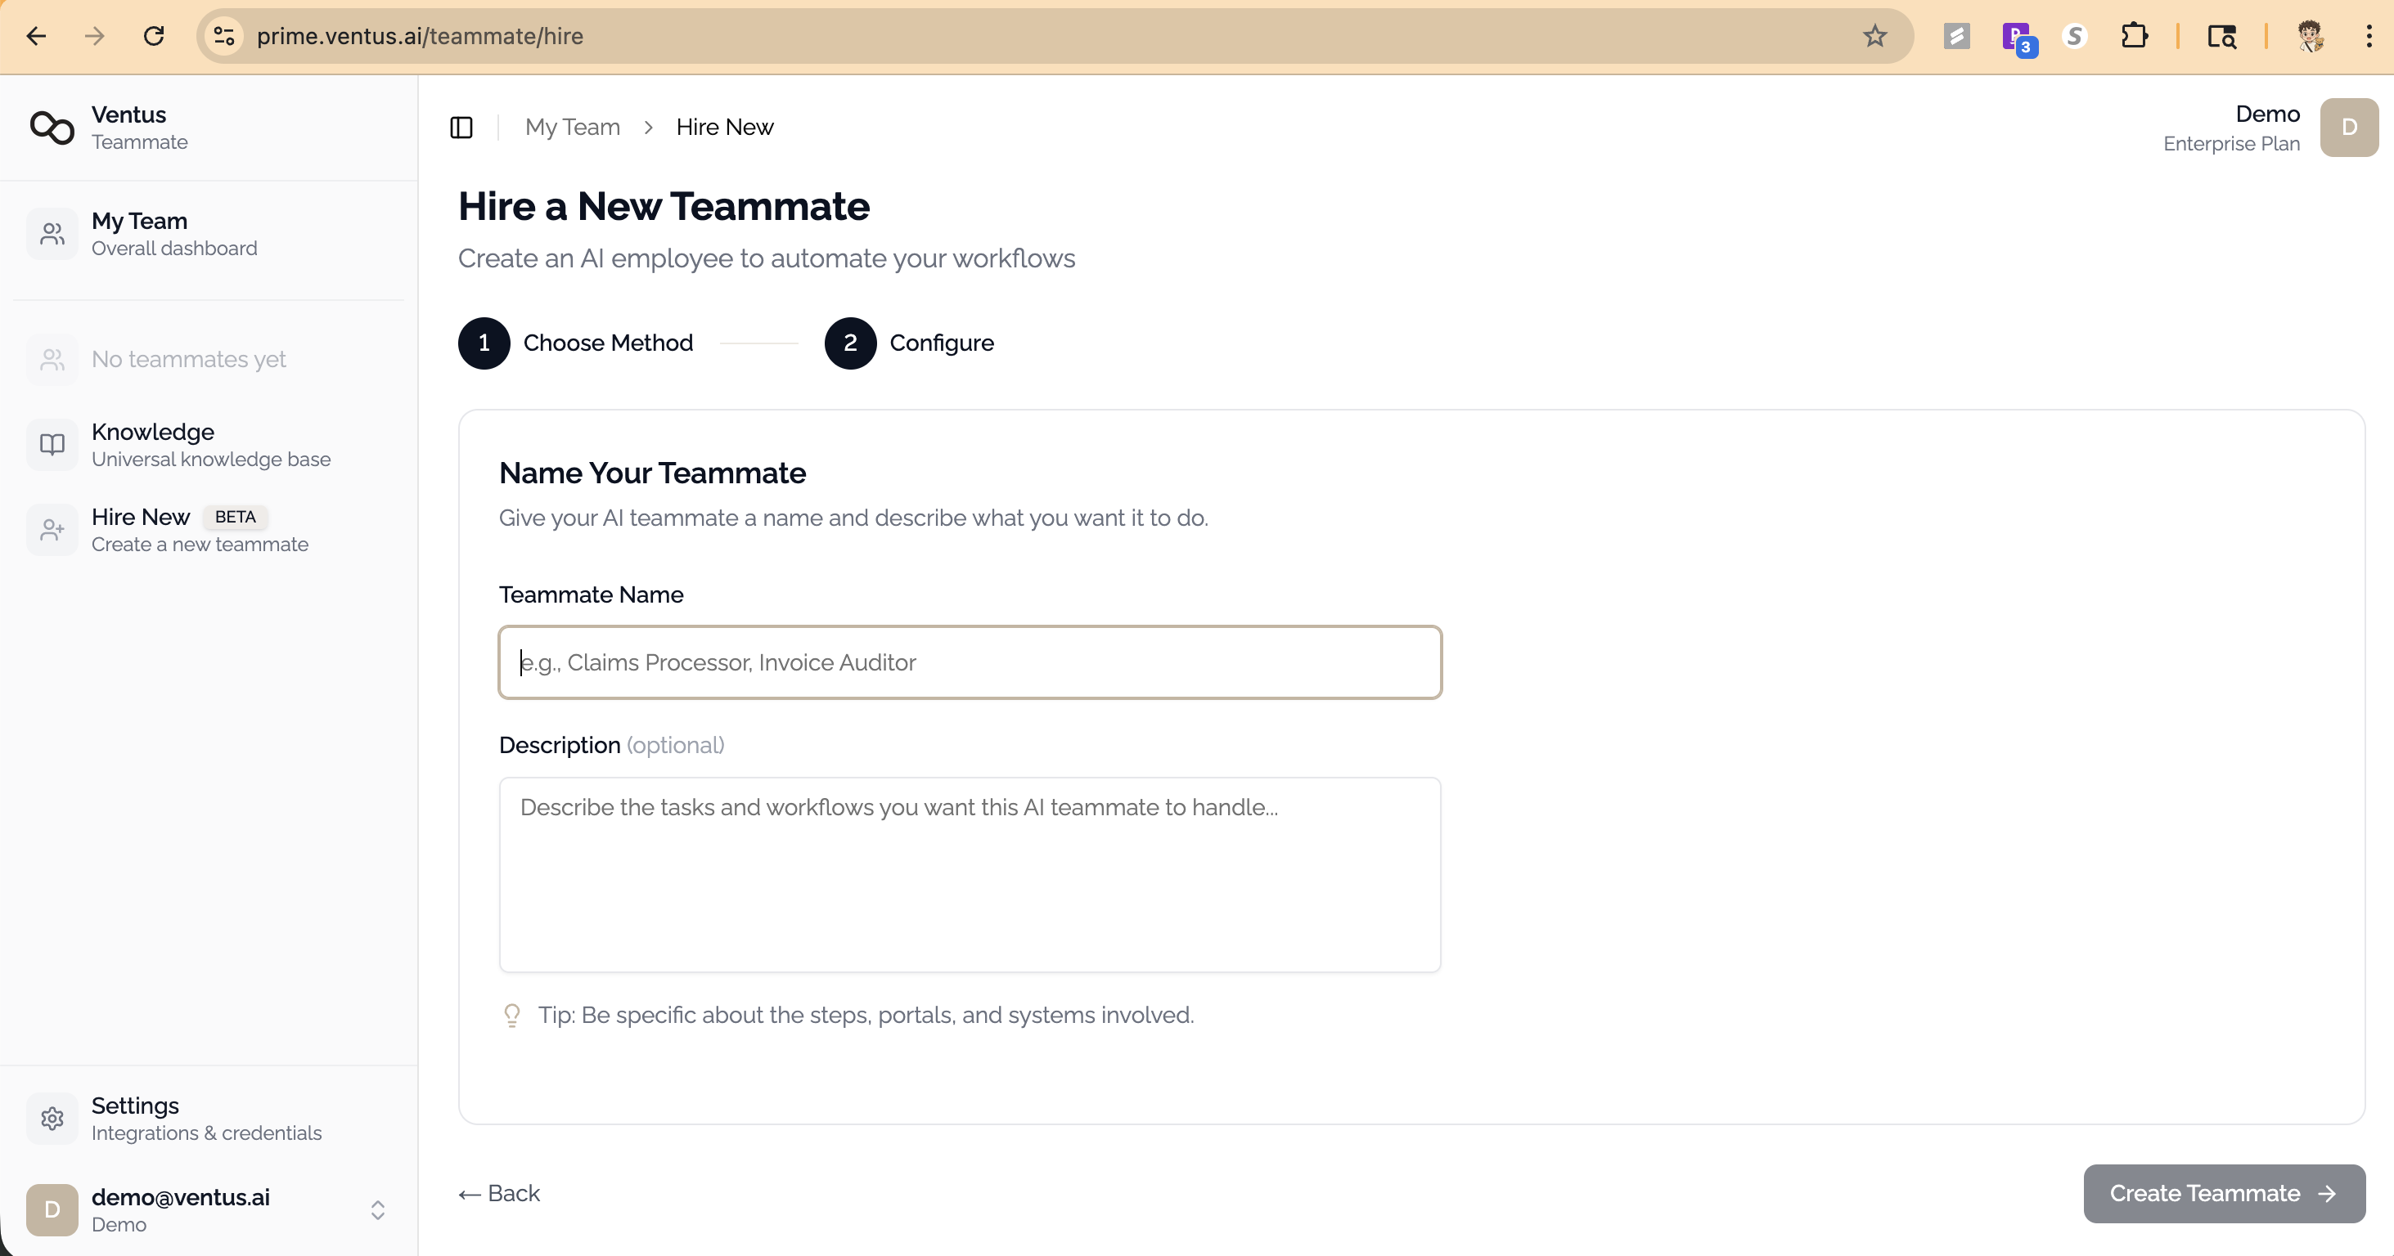Open the browser's three-dot menu
The height and width of the screenshot is (1256, 2394).
2369,35
